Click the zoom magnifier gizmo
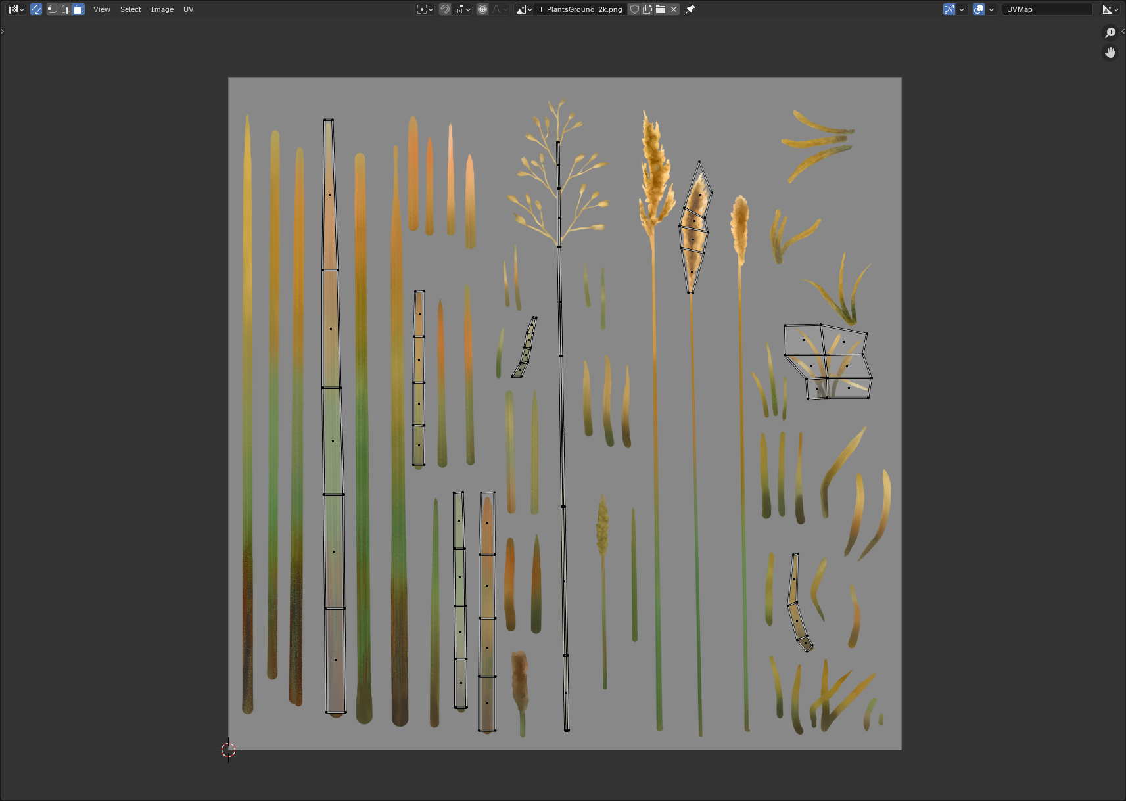 click(1110, 33)
